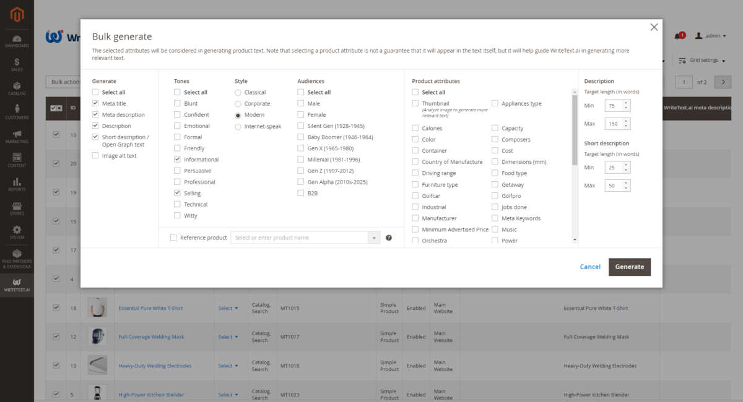Viewport: 743px width, 402px height.
Task: Expand the Reference product dropdown arrow
Action: [373, 237]
